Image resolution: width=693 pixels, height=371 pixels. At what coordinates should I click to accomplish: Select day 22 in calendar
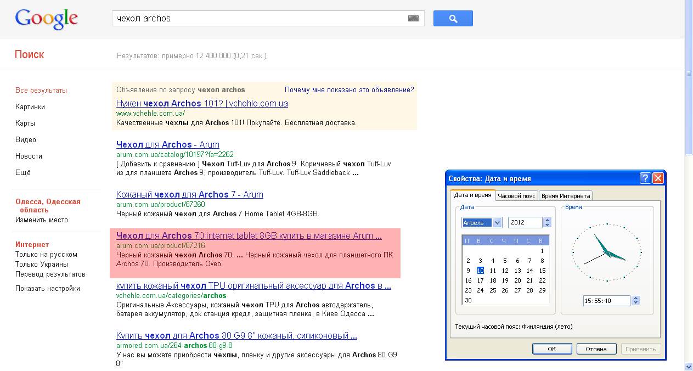point(542,280)
